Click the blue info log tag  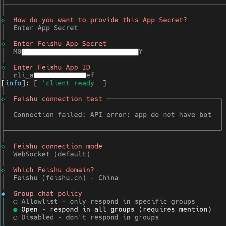(x=14, y=83)
